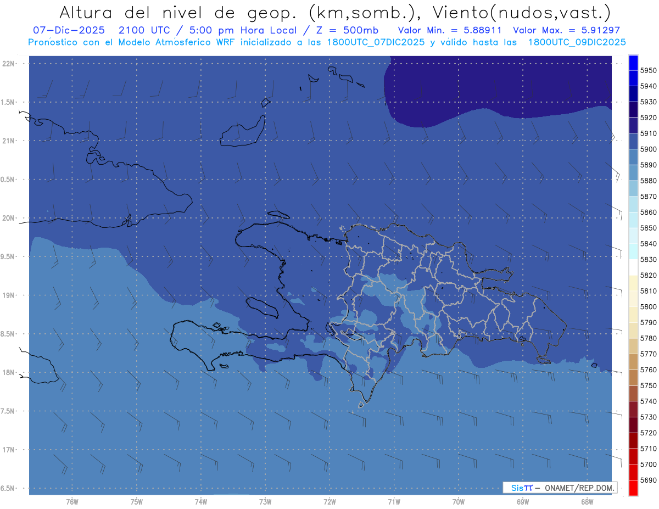This screenshot has width=659, height=509.
Task: Click the '70W' longitude label
Action: pos(459,502)
